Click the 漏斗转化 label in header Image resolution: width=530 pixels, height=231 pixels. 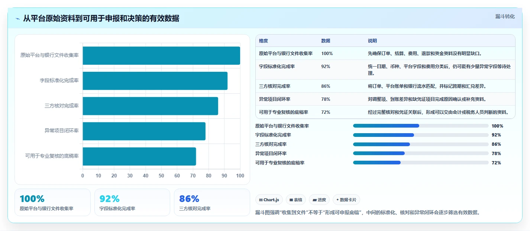(x=505, y=16)
